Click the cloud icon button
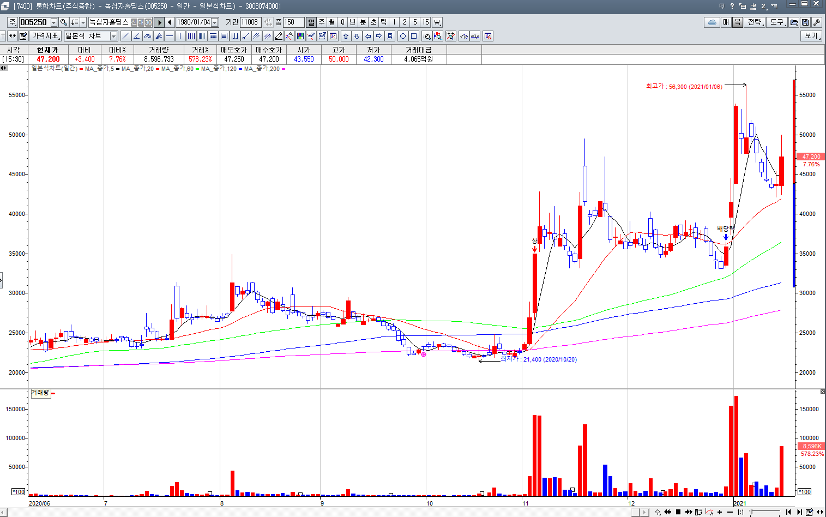This screenshot has width=826, height=517. pos(713,22)
